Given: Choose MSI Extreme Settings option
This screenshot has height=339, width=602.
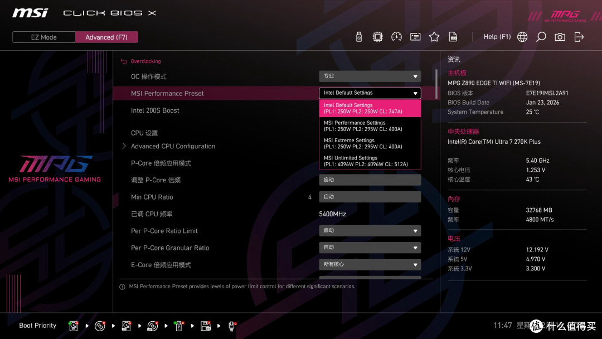Looking at the screenshot, I should (370, 144).
